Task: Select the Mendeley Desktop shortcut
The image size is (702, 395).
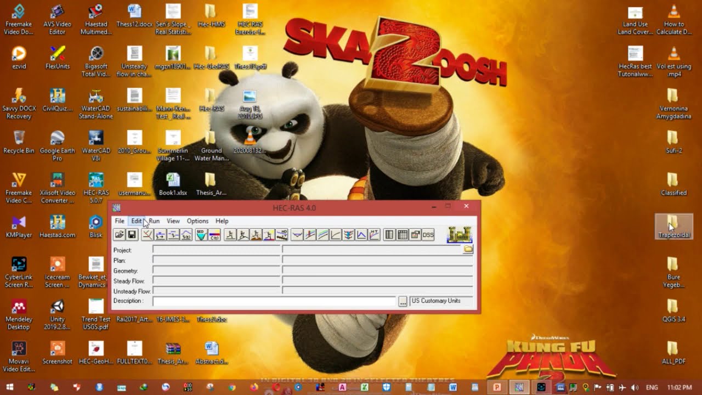Action: pyautogui.click(x=19, y=314)
